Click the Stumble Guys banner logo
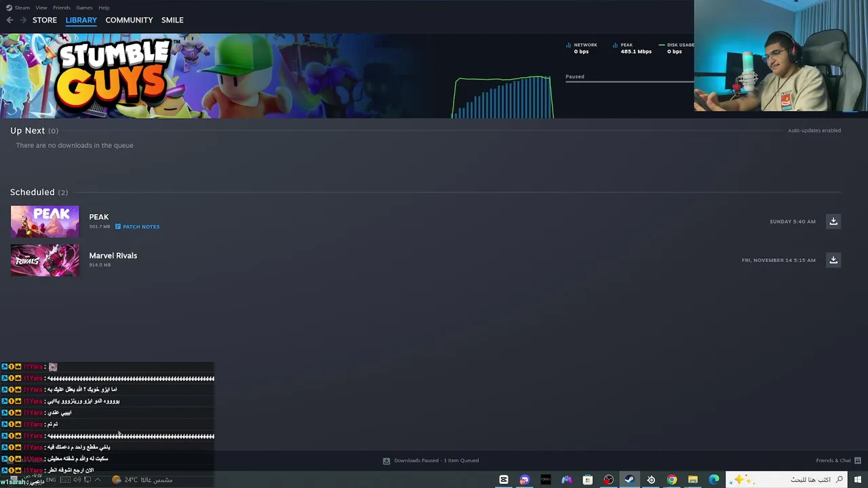The image size is (868, 488). [x=113, y=74]
